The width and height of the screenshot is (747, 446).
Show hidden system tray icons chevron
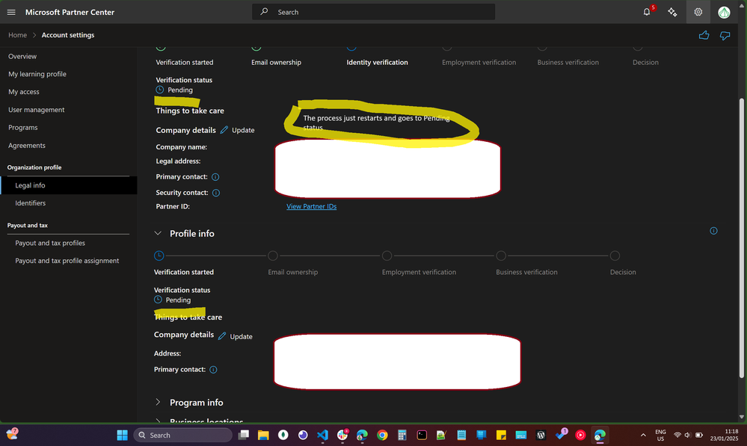pos(643,435)
